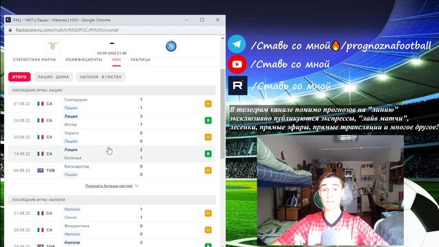Screen dimensions: 439x247
Task: Open the Вальядолид – Лацио match row
Action: (112, 170)
